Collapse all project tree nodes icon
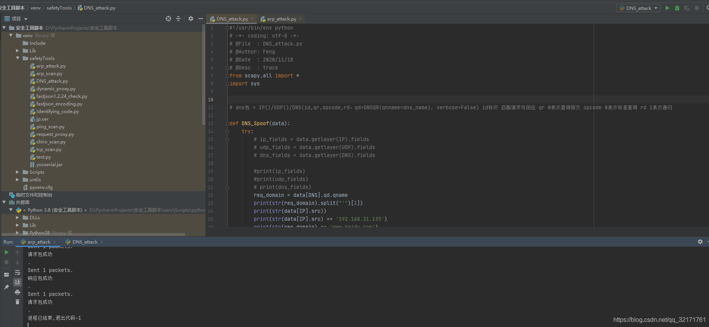Image resolution: width=709 pixels, height=327 pixels. [x=178, y=19]
